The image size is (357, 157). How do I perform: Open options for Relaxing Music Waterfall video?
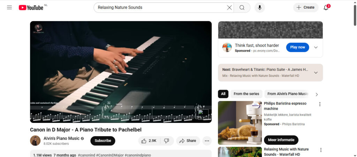[321, 150]
